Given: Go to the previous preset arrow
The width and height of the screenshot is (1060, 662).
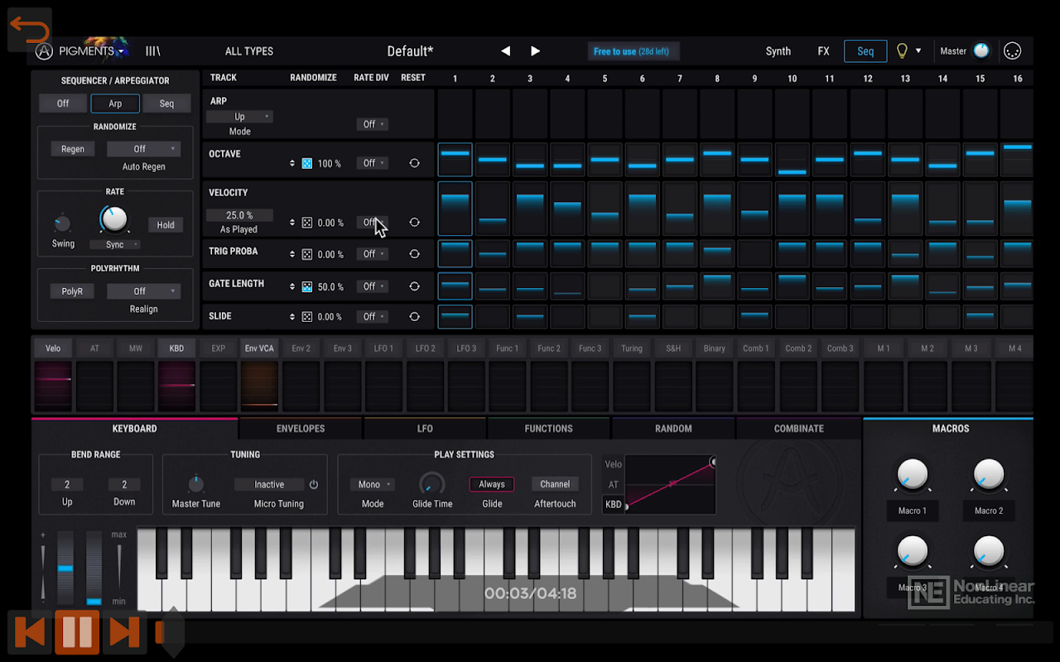Looking at the screenshot, I should 505,51.
